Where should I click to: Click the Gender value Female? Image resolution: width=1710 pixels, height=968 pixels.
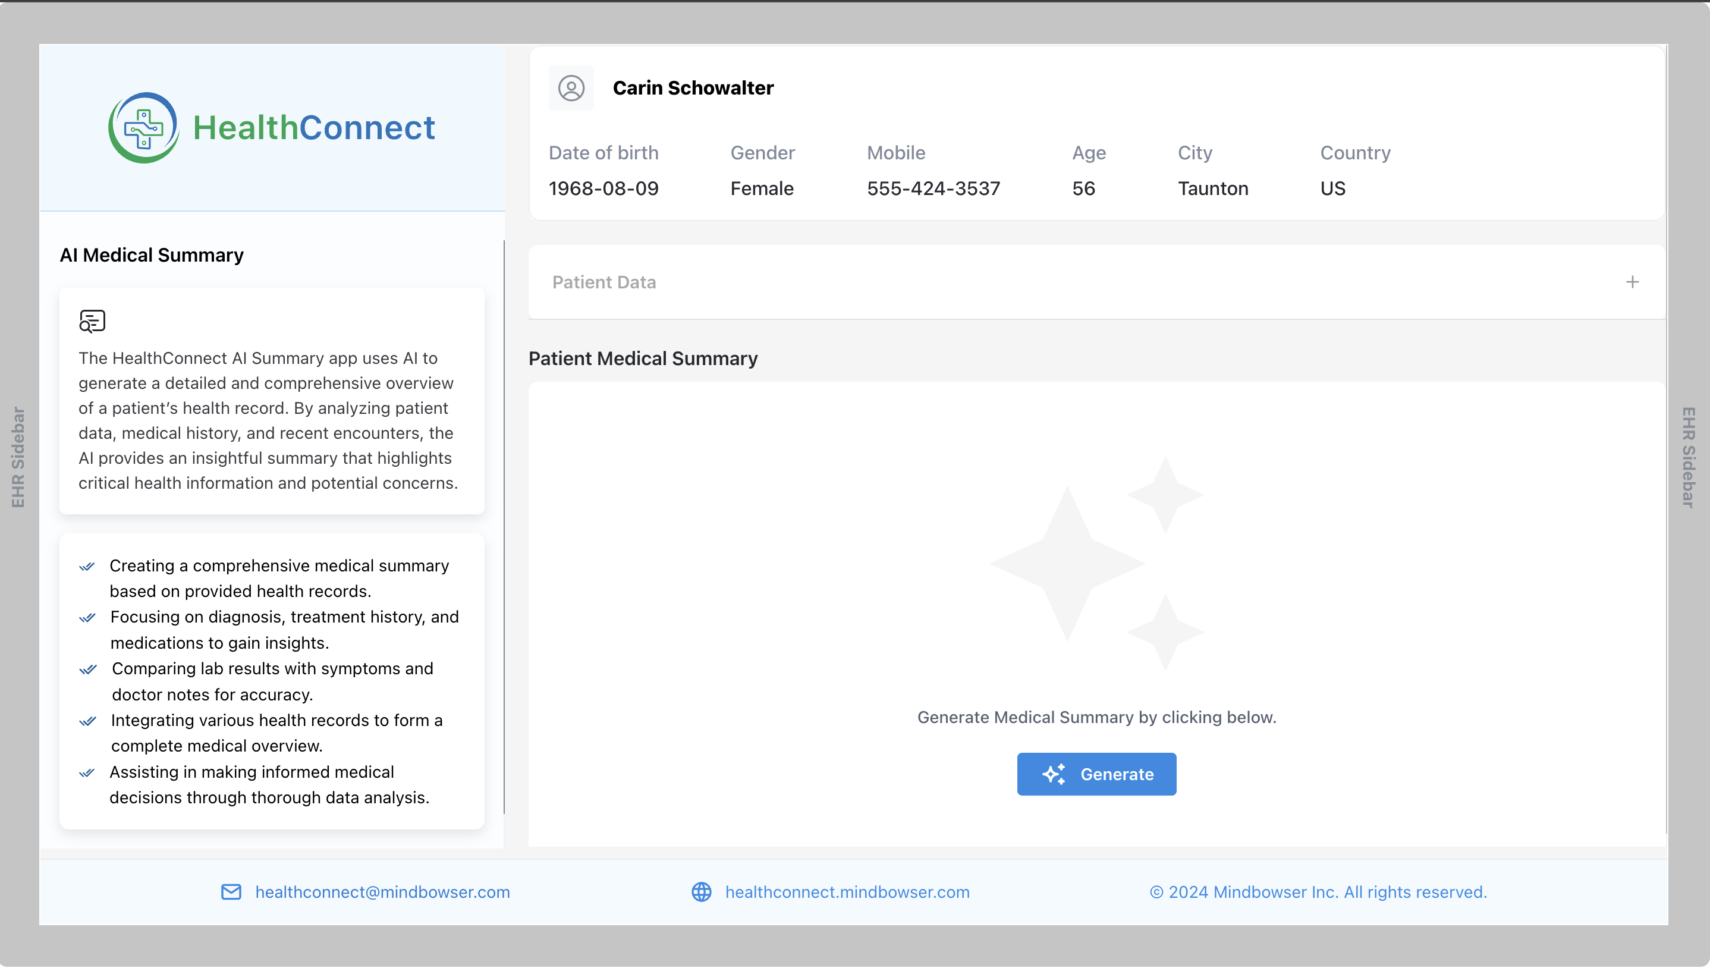(762, 188)
